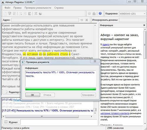The width and height of the screenshot is (147, 130).
Task: Click the horizontal scrollbar of the log panel
Action: click(42, 116)
